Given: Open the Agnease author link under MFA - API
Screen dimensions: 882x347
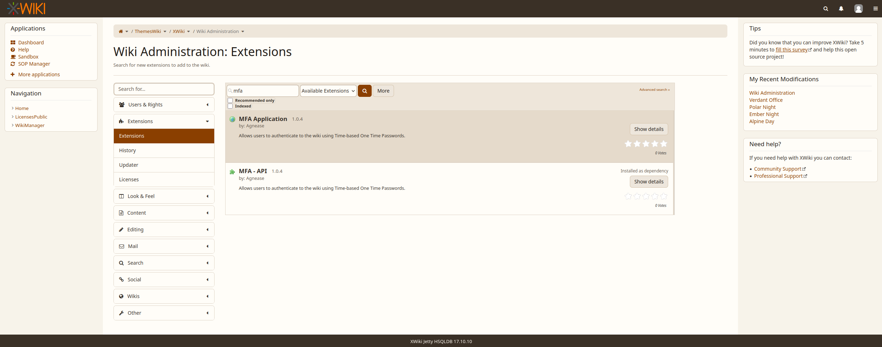Looking at the screenshot, I should pyautogui.click(x=255, y=178).
